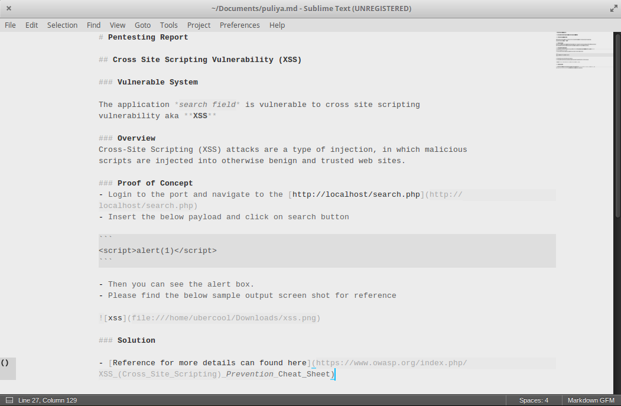Image resolution: width=621 pixels, height=406 pixels.
Task: Open the Spaces: 4 indentation selector
Action: [x=533, y=400]
